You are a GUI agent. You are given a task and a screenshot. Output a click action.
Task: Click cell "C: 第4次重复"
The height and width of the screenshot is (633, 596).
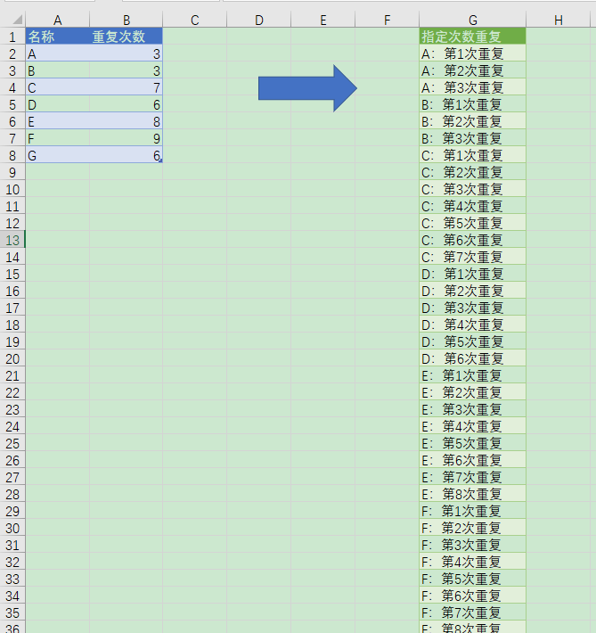pos(473,206)
